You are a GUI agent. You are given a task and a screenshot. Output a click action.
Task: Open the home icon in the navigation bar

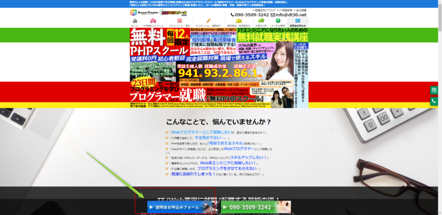(135, 21)
